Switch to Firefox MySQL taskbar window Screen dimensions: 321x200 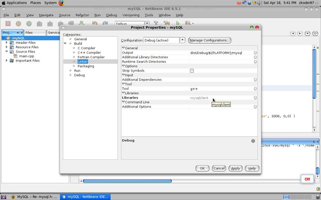[34, 197]
